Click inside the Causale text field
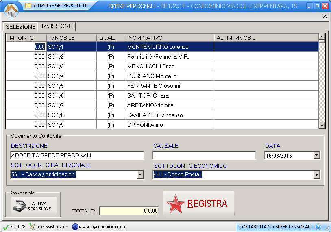The image size is (331, 232). click(204, 155)
